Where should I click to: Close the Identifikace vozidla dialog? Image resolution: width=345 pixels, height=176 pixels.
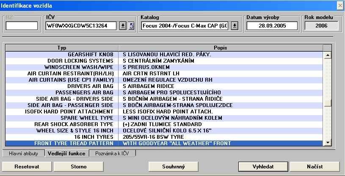tap(339, 5)
